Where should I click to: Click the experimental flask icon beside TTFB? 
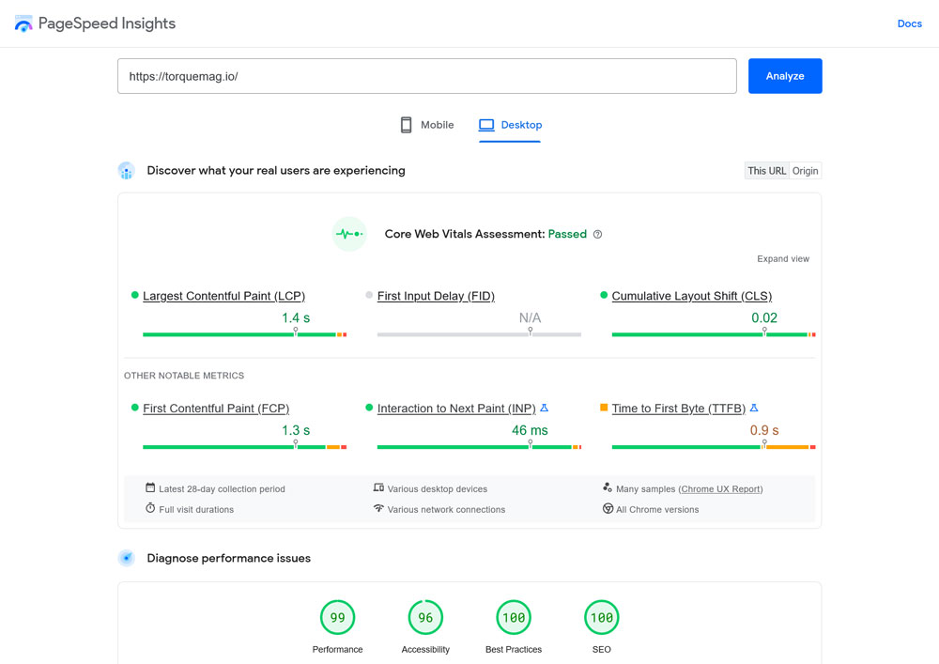click(754, 409)
